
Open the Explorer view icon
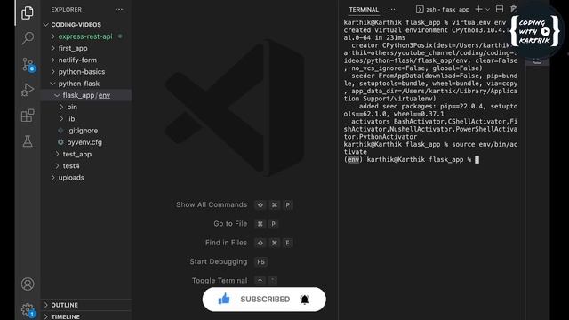(x=28, y=13)
